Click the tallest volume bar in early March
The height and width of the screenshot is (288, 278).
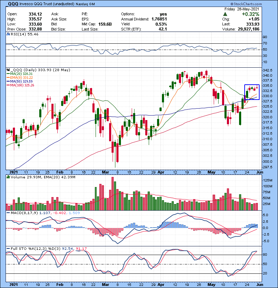coord(113,194)
